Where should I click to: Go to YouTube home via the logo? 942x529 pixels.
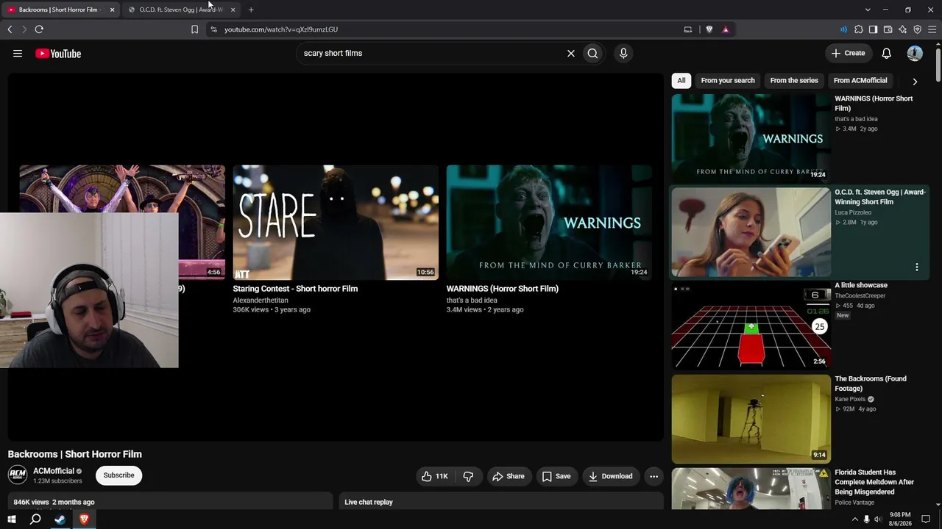(58, 54)
